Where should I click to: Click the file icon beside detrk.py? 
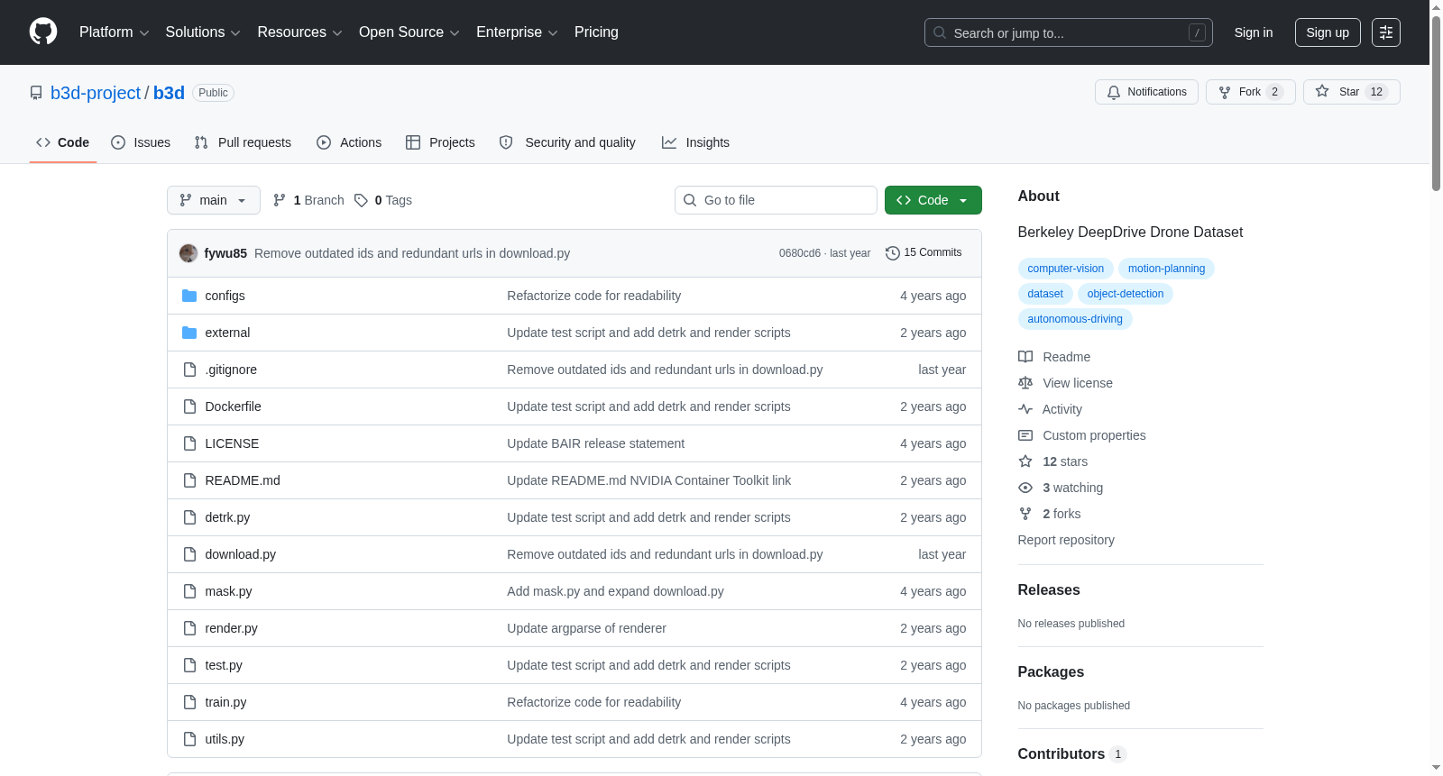tap(189, 517)
